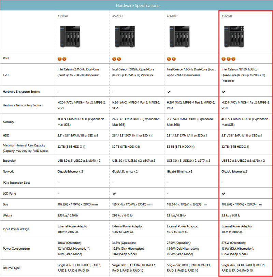Viewport: 273px width, 277px height.
Task: Click AS6204T CPU cell with Celeron N3150
Action: (x=243, y=75)
